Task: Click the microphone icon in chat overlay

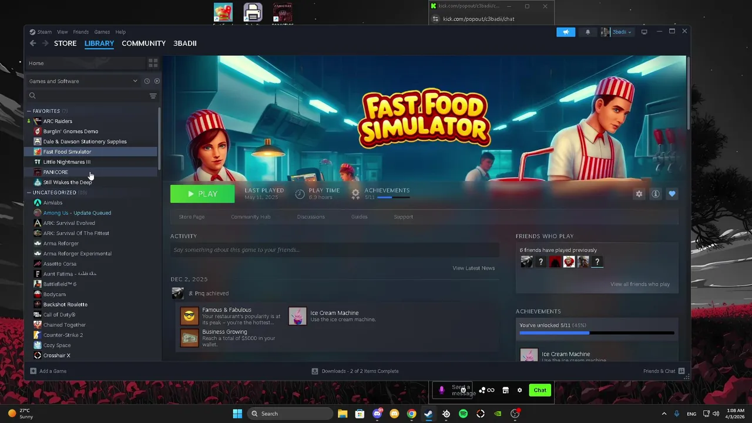Action: pos(442,390)
